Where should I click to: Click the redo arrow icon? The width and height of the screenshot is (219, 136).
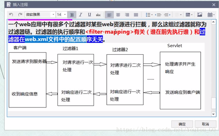[20, 14]
